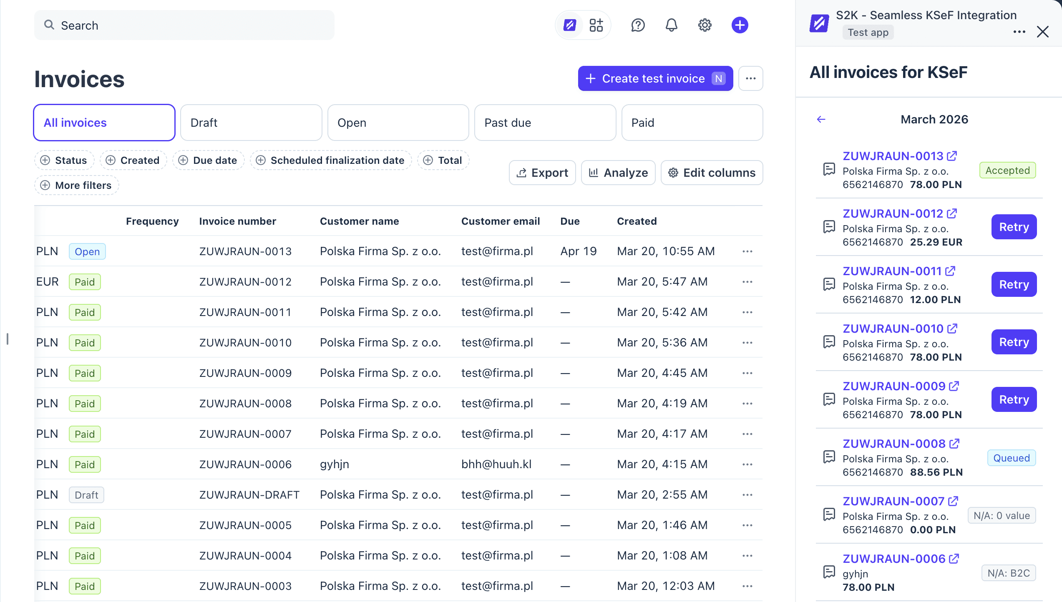Open the settings gear icon
Image resolution: width=1062 pixels, height=602 pixels.
(705, 25)
